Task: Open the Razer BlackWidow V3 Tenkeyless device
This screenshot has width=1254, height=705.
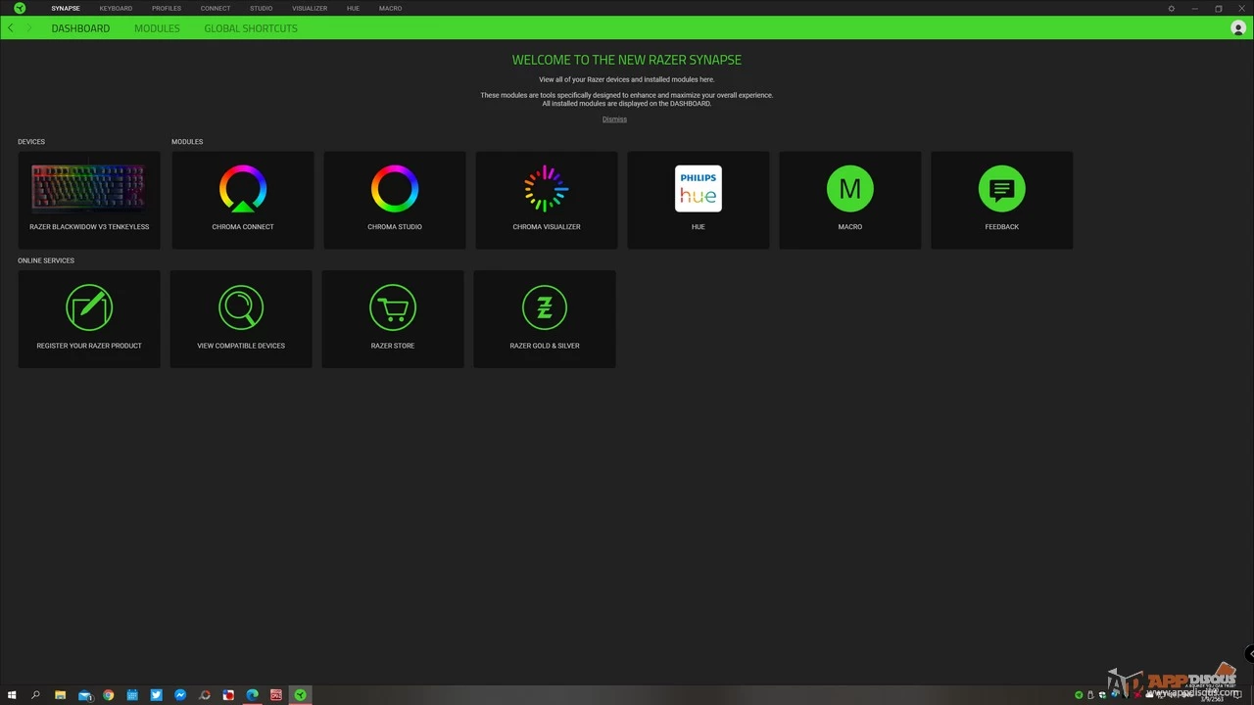Action: [89, 200]
